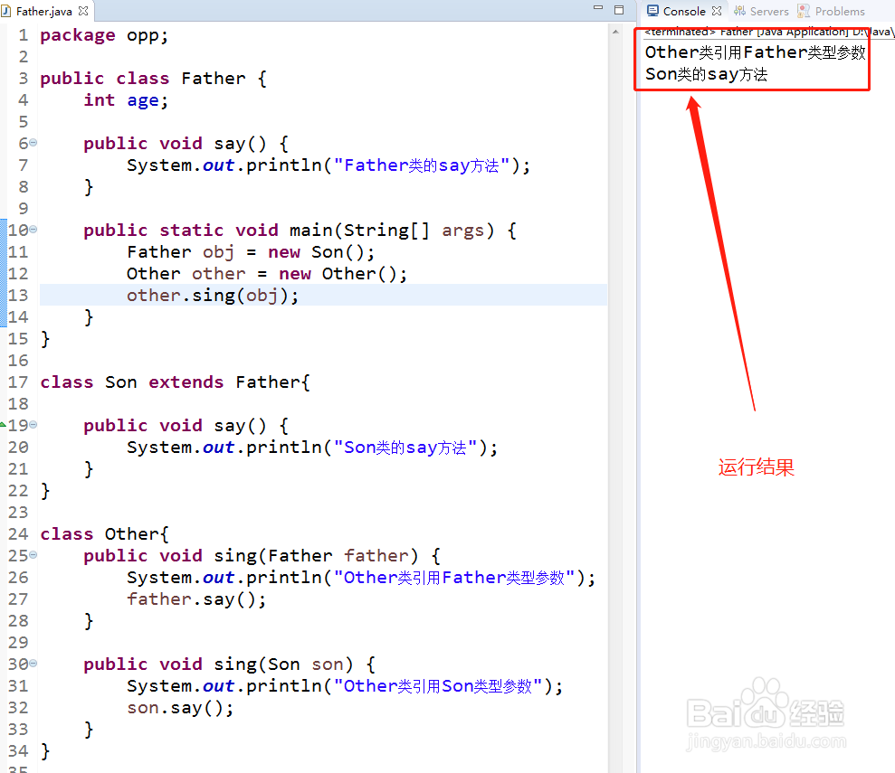
Task: Click 'father.say();' on line 27
Action: 196,599
